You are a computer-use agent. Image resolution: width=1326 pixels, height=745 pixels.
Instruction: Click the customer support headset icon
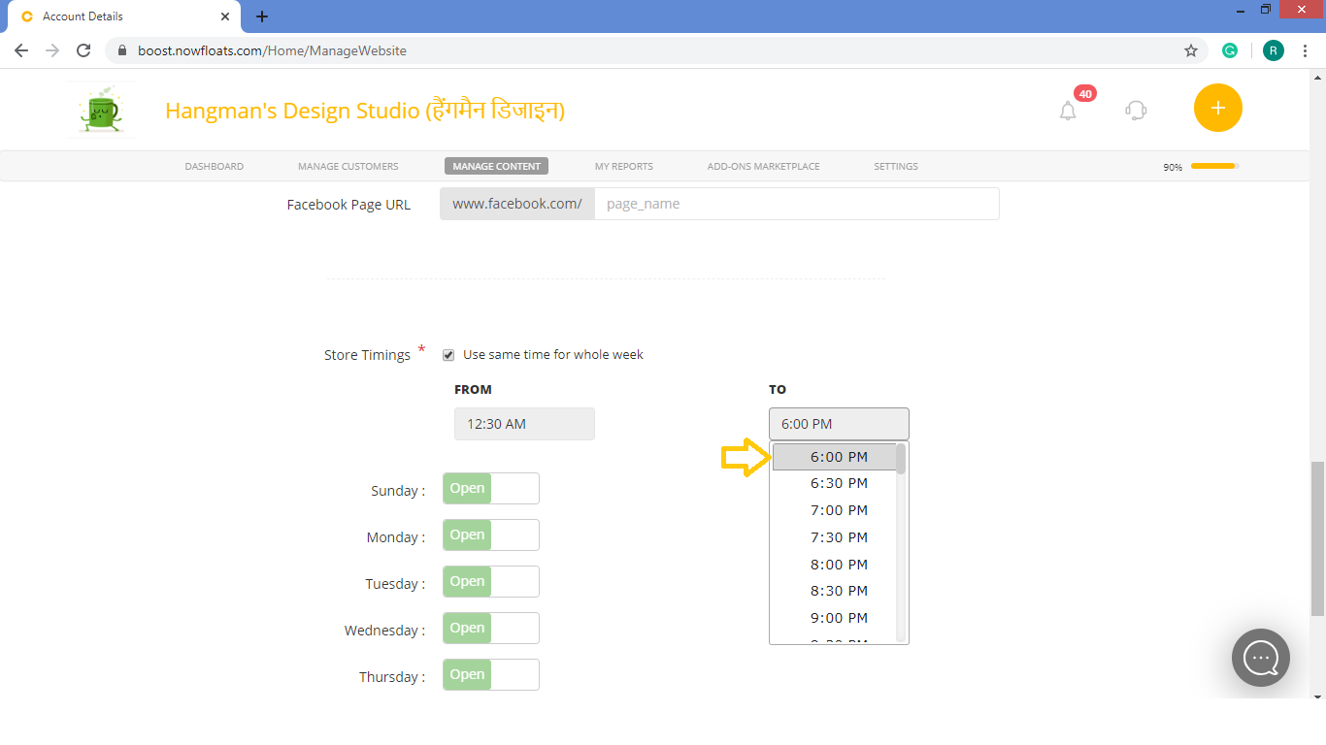pyautogui.click(x=1135, y=110)
